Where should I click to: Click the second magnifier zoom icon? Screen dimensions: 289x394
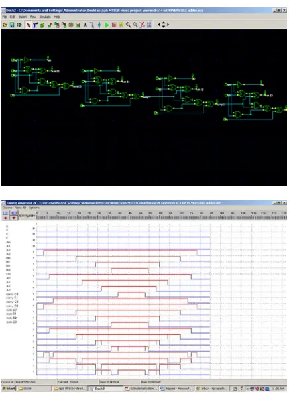click(135, 25)
